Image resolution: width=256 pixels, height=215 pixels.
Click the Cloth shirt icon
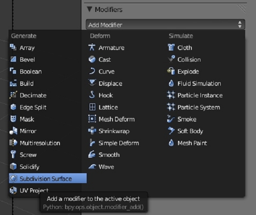[171, 47]
